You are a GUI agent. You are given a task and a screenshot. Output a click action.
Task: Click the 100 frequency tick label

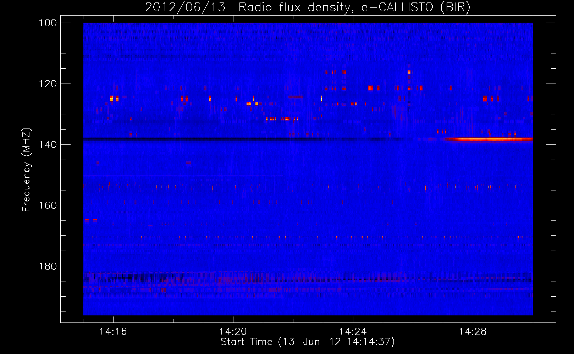coord(48,23)
